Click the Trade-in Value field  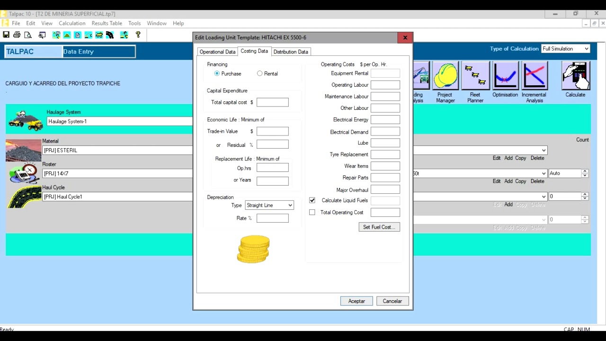[273, 131]
